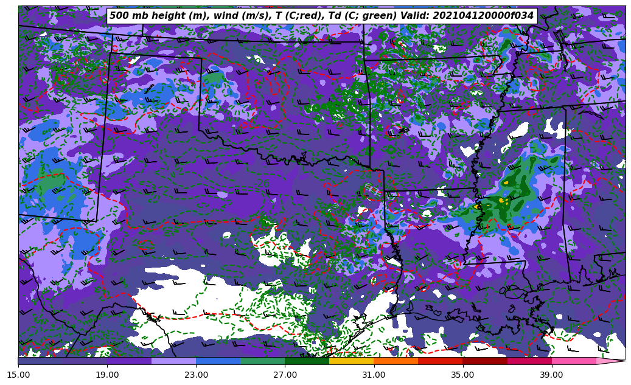Click the dark red colorbar segment after 35.00
The height and width of the screenshot is (385, 631).
click(485, 361)
